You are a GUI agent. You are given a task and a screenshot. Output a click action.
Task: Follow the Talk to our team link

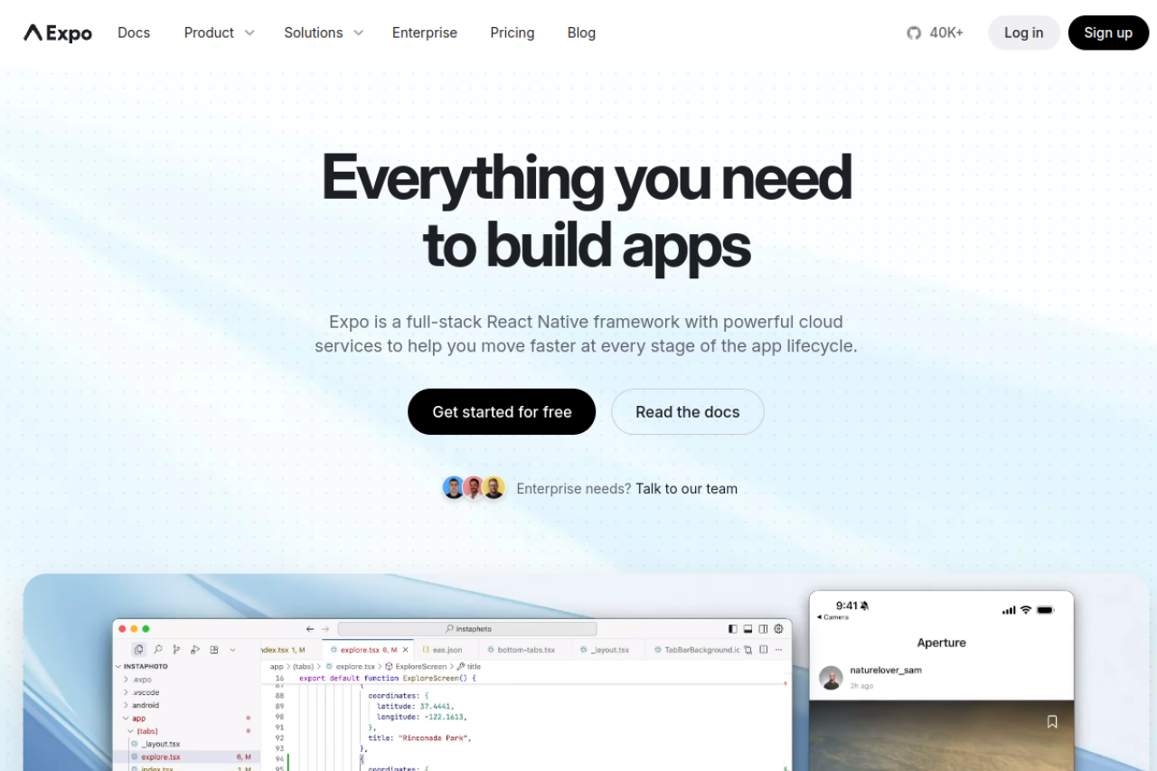click(x=686, y=489)
